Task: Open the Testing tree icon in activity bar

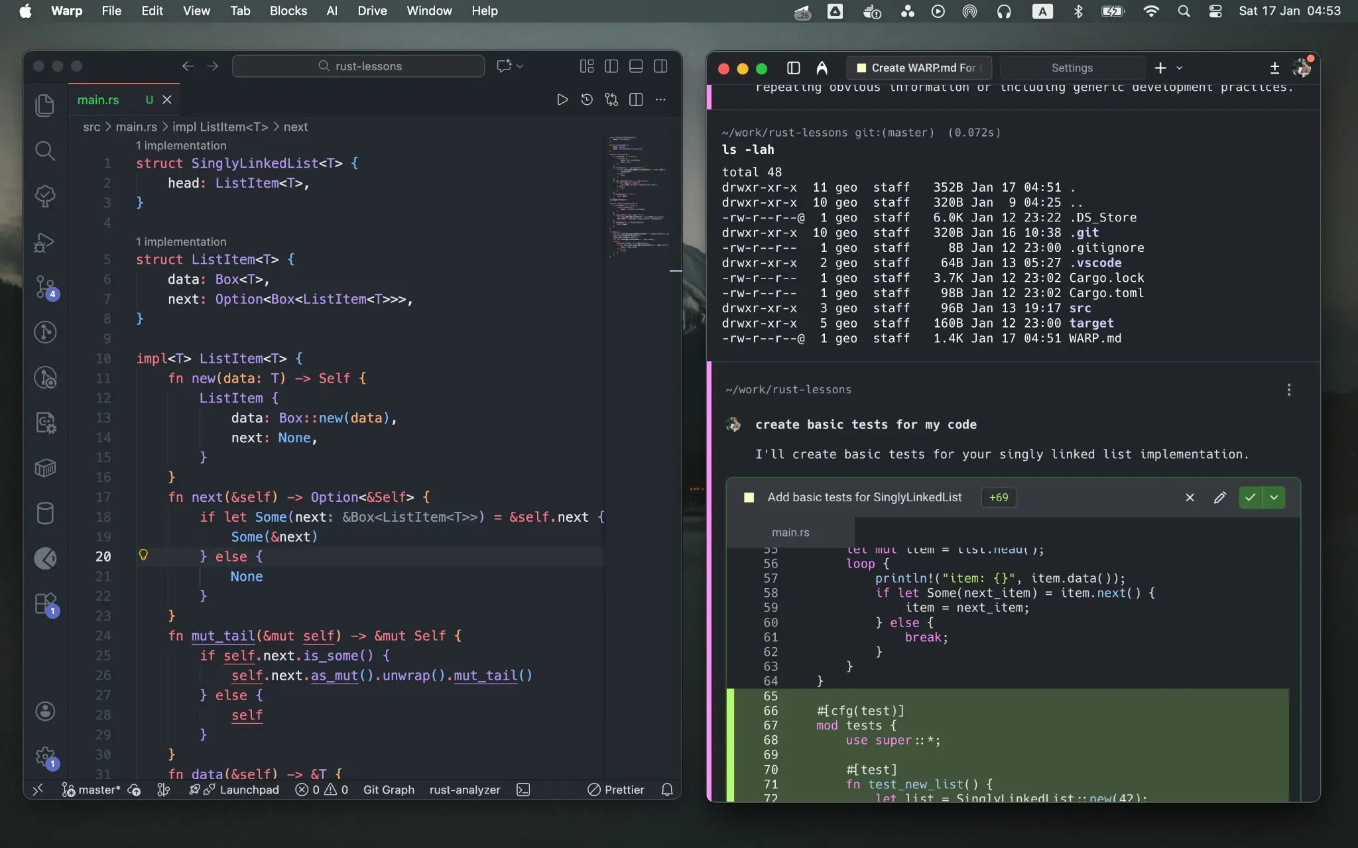Action: point(45,196)
